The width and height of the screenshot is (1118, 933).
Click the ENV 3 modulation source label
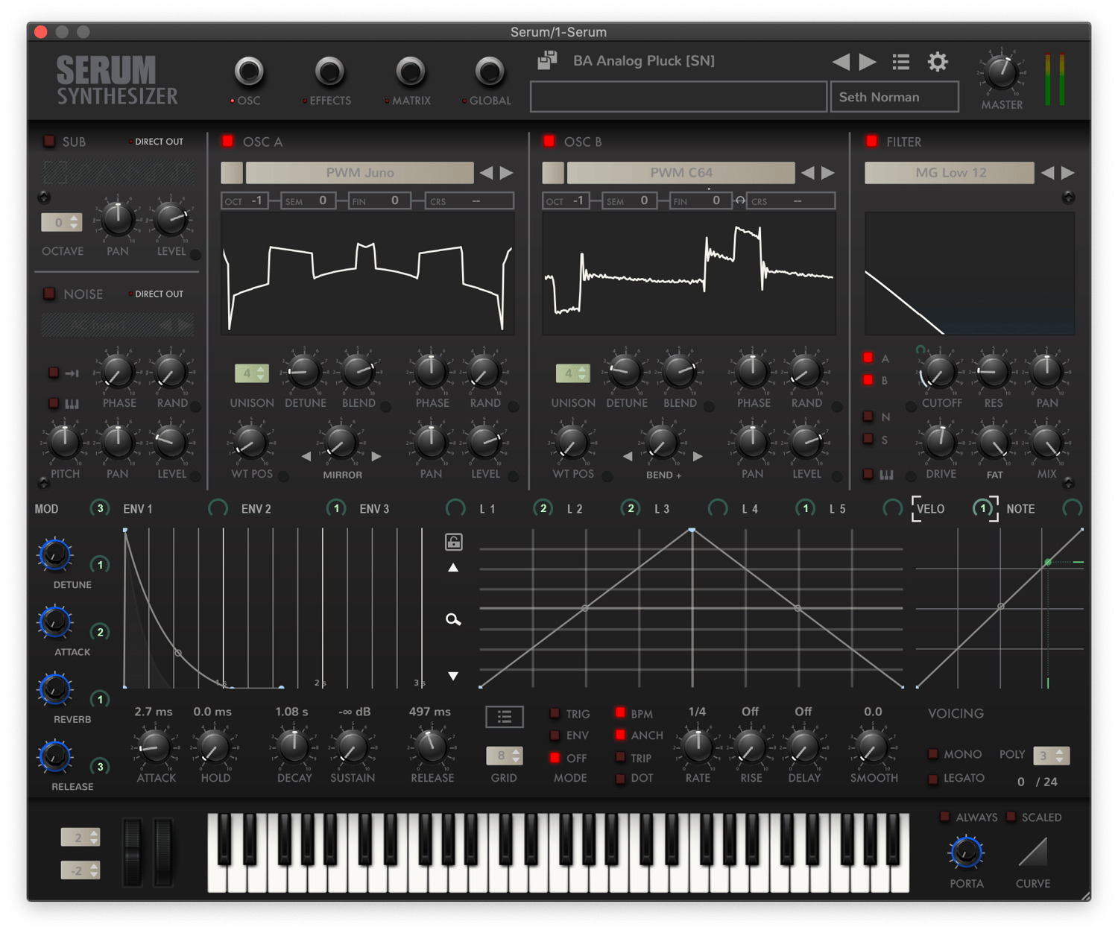tap(374, 509)
